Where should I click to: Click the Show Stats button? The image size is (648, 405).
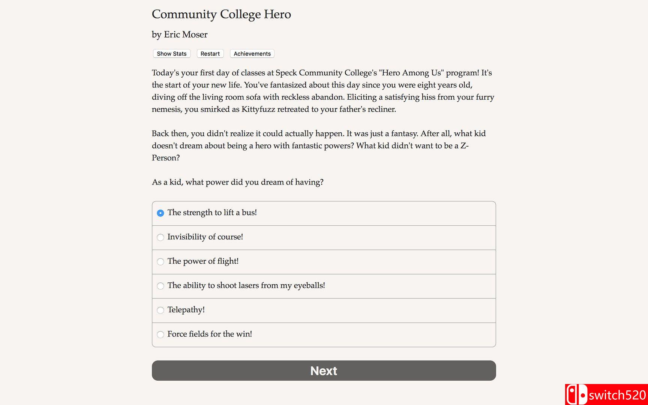tap(171, 54)
